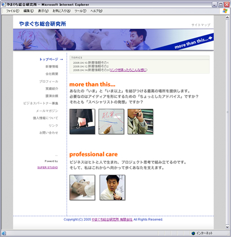The image size is (231, 237).
Task: Minimize the Internet Explorer window
Action: click(215, 4)
